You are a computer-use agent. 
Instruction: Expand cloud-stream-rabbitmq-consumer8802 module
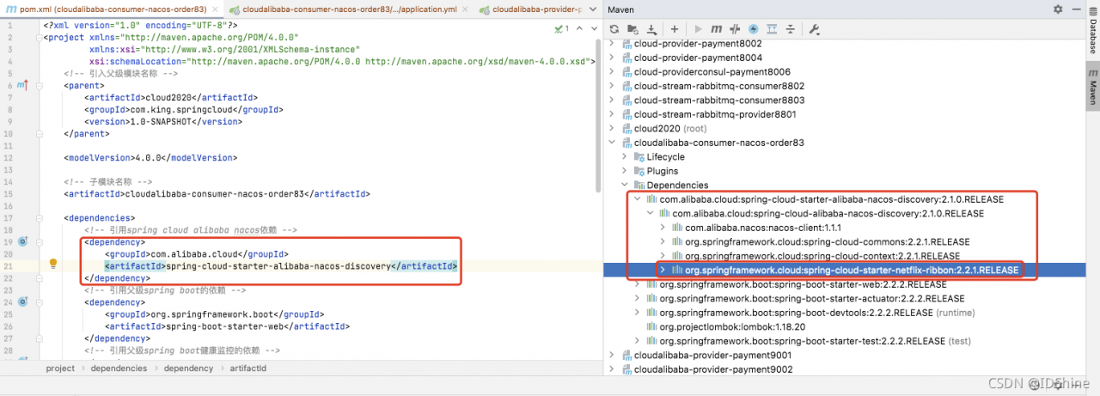click(612, 86)
